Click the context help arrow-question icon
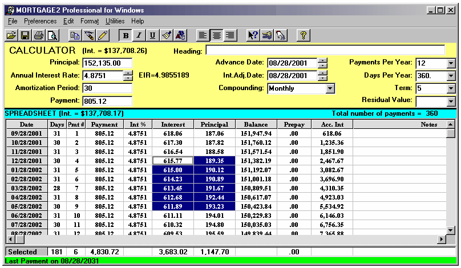 tap(253, 35)
